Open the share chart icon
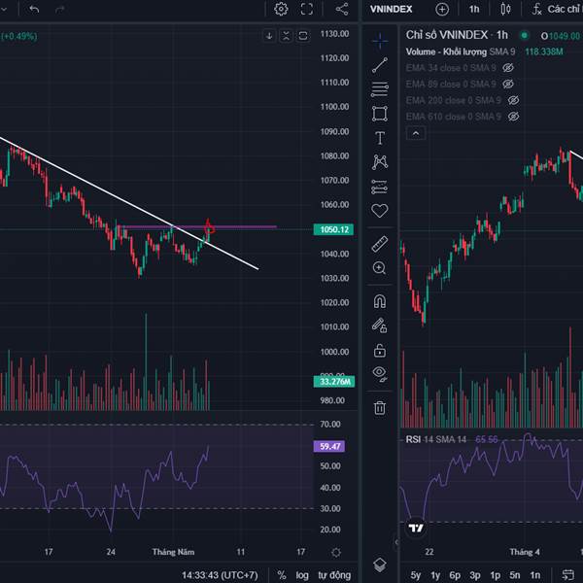The height and width of the screenshot is (583, 583). pos(342,9)
